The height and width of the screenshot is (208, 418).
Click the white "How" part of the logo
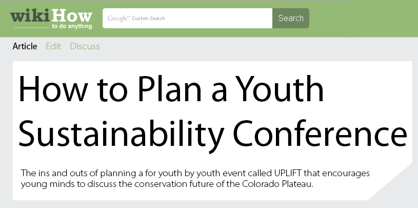72,16
